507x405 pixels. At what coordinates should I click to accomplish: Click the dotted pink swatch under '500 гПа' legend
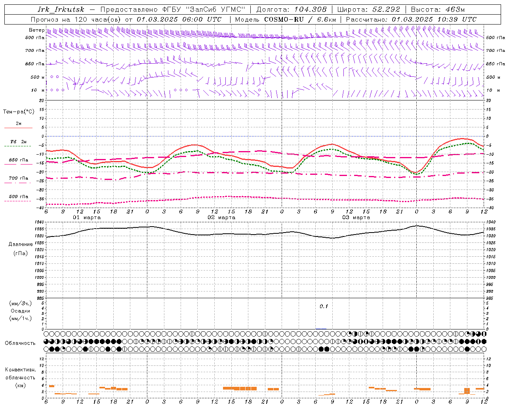[17, 201]
